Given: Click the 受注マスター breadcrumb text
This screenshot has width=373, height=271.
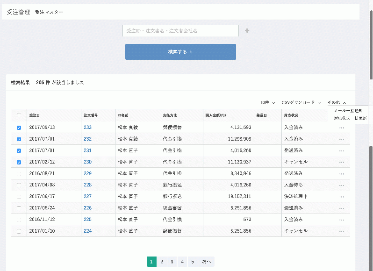Looking at the screenshot, I should [49, 12].
